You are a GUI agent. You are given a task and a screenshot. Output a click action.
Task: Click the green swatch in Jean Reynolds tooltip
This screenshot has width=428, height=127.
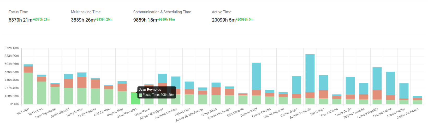point(140,95)
